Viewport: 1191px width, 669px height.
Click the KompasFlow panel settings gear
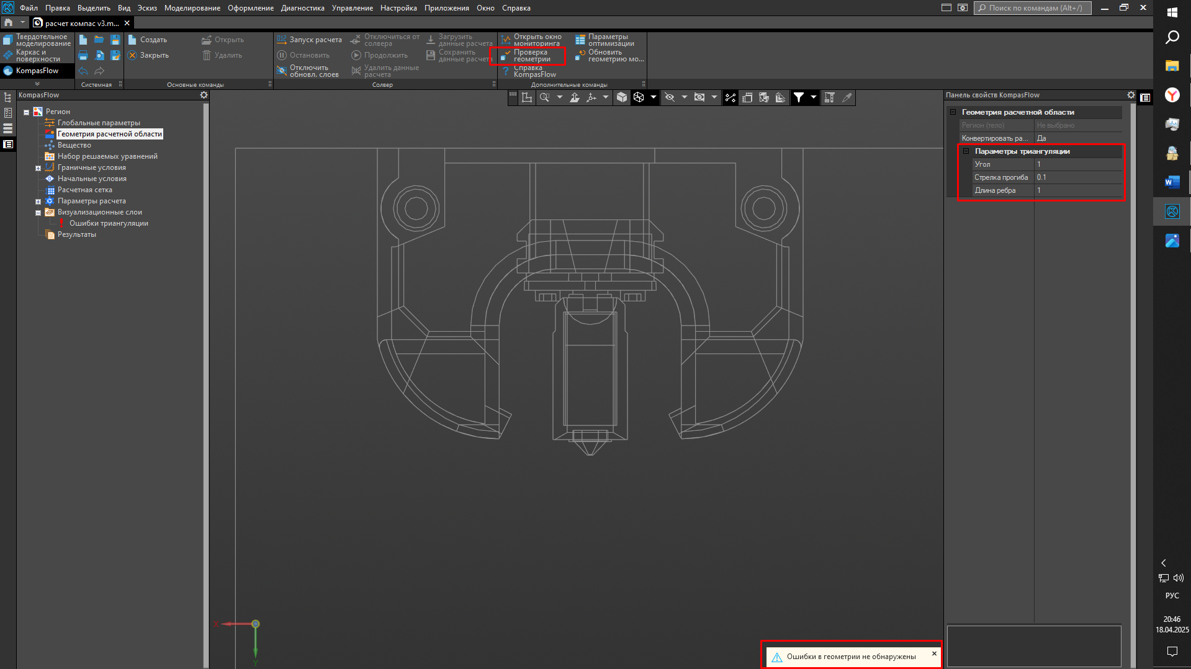tap(204, 95)
